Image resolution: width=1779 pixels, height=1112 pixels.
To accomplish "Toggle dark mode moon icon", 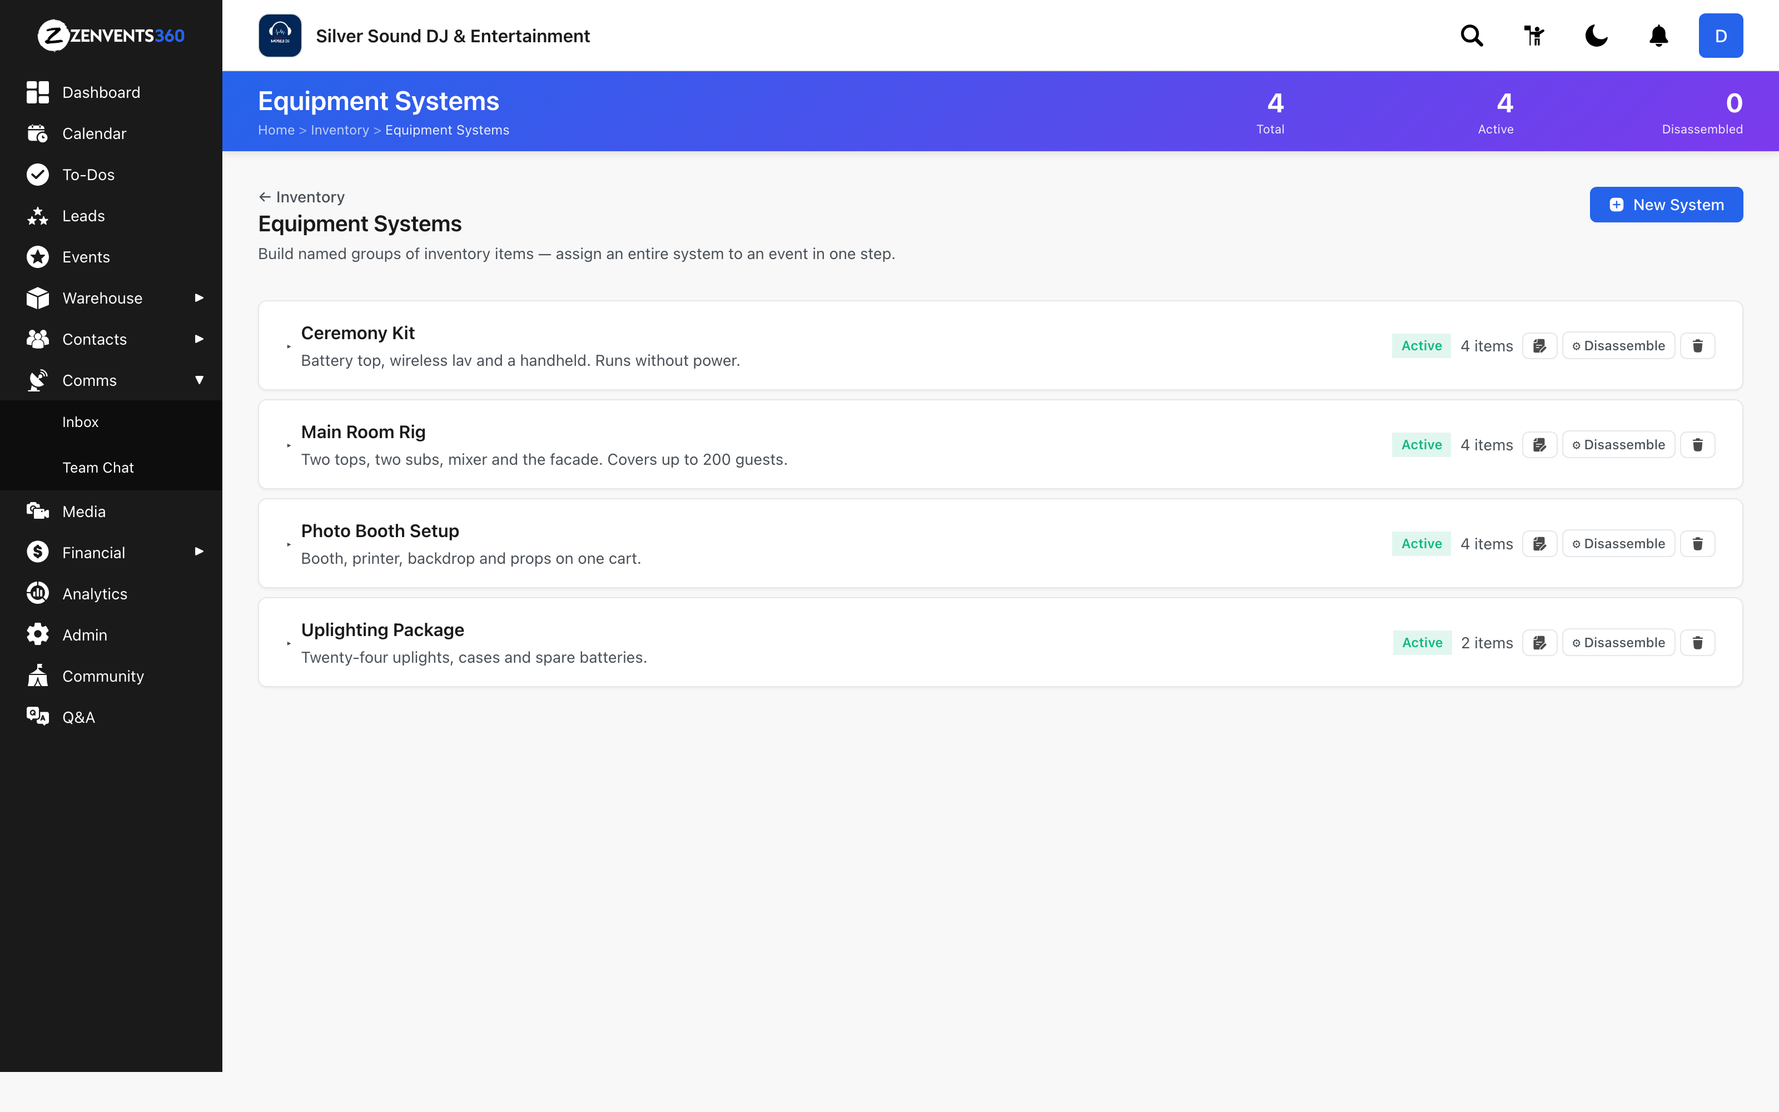I will click(1596, 35).
